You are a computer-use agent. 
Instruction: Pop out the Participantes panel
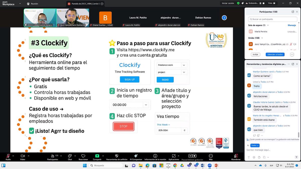click(293, 12)
